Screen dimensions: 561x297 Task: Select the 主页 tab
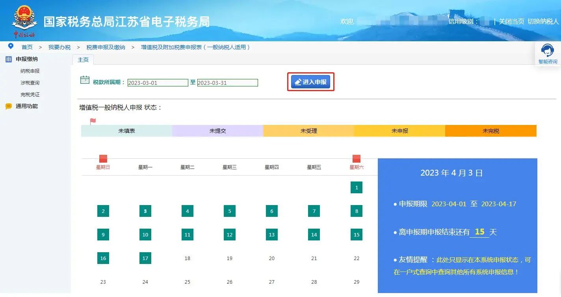[x=83, y=60]
